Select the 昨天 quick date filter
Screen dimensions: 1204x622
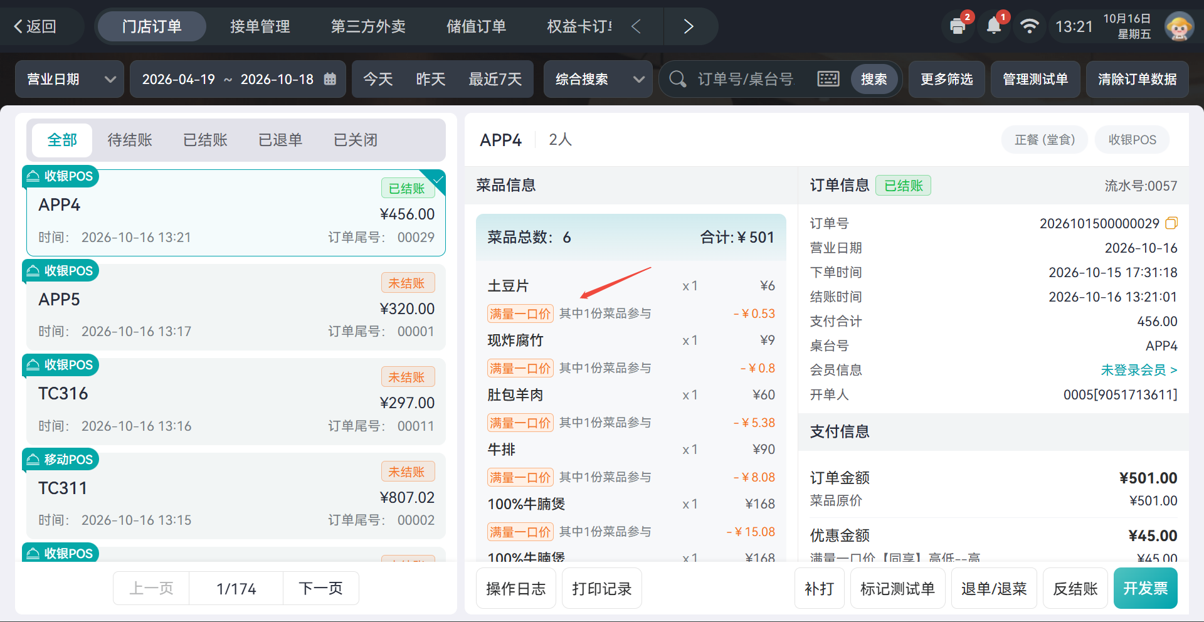click(x=431, y=79)
